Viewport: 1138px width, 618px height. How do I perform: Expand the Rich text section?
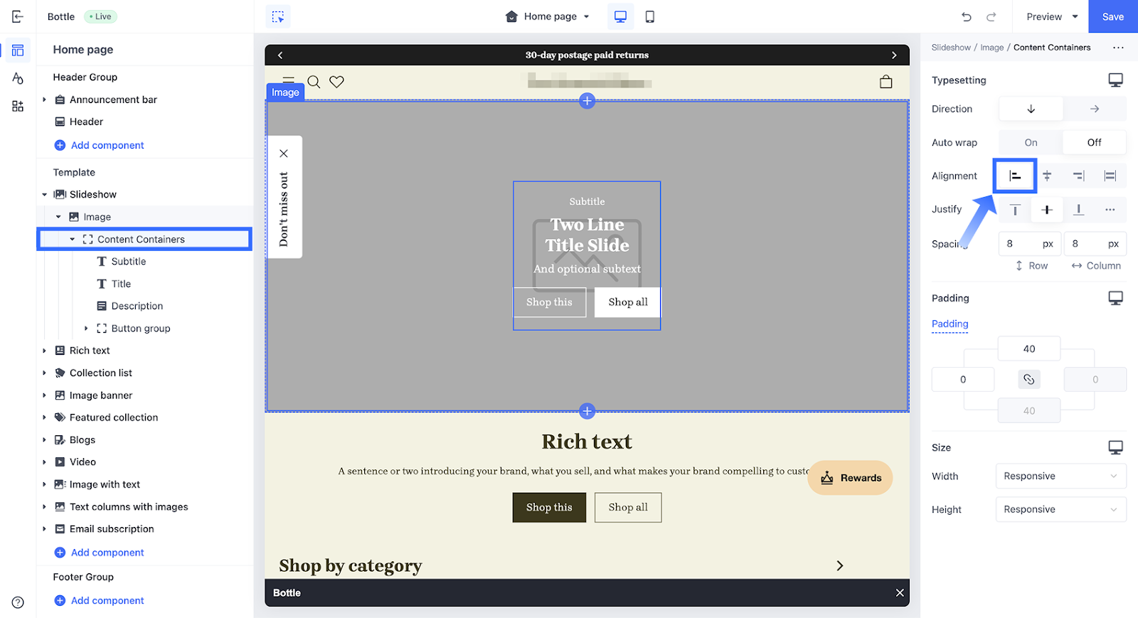point(44,351)
